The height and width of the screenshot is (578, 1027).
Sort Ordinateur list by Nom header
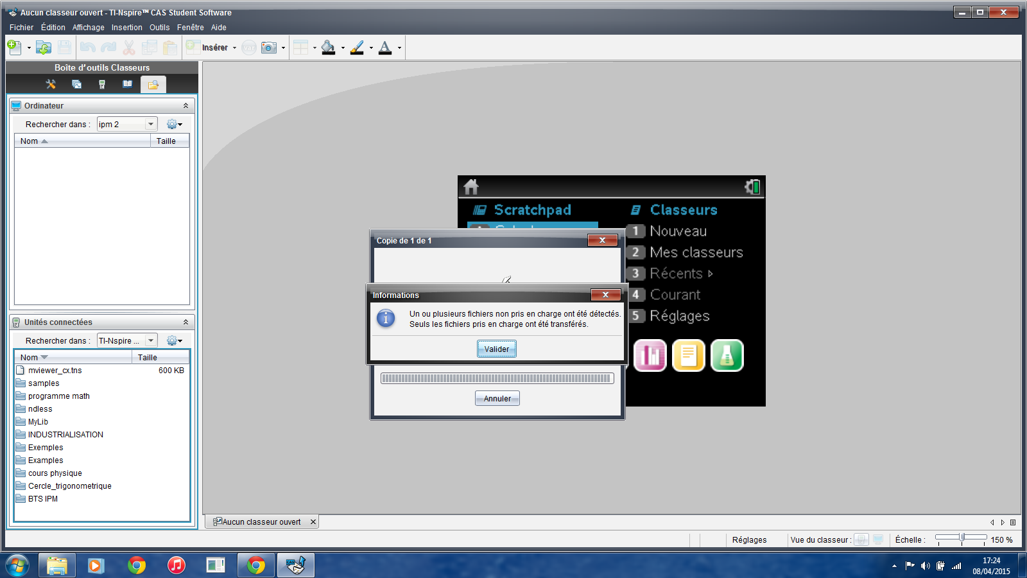(x=82, y=141)
